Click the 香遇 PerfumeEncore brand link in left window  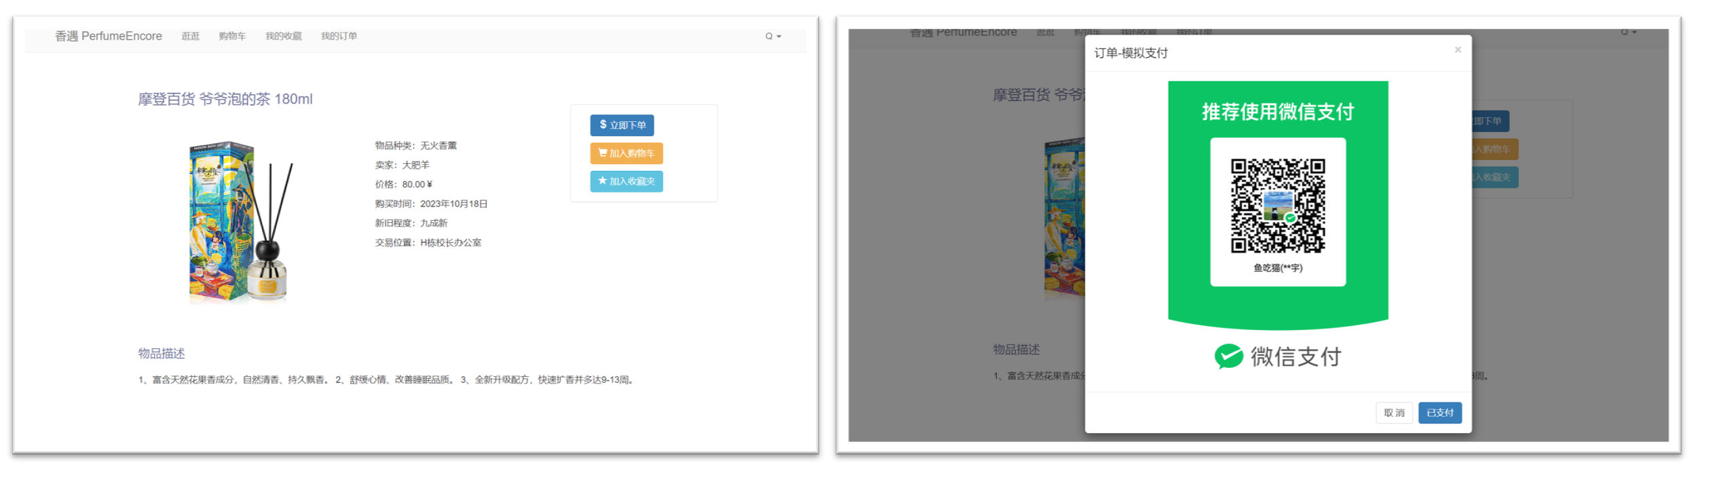109,36
